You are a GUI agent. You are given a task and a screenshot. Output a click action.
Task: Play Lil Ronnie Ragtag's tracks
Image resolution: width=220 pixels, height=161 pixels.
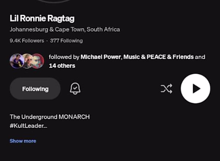[x=195, y=89]
